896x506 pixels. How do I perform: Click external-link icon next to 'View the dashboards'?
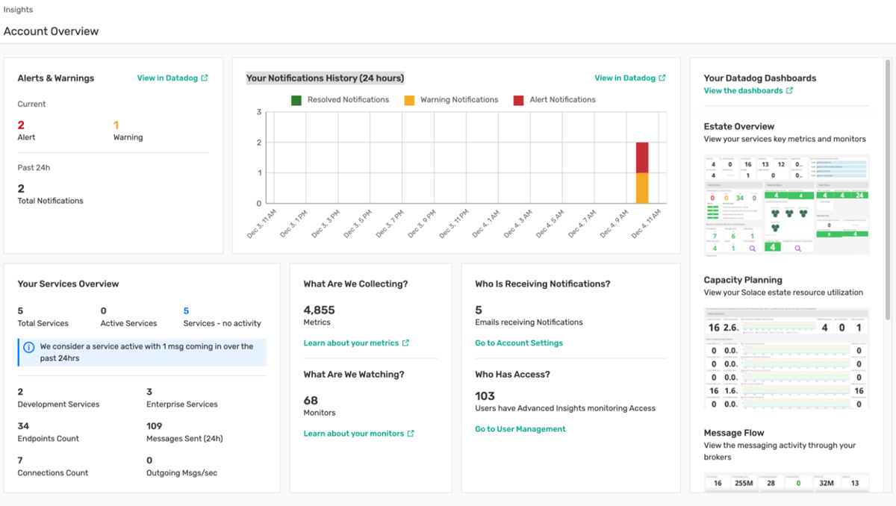[789, 91]
